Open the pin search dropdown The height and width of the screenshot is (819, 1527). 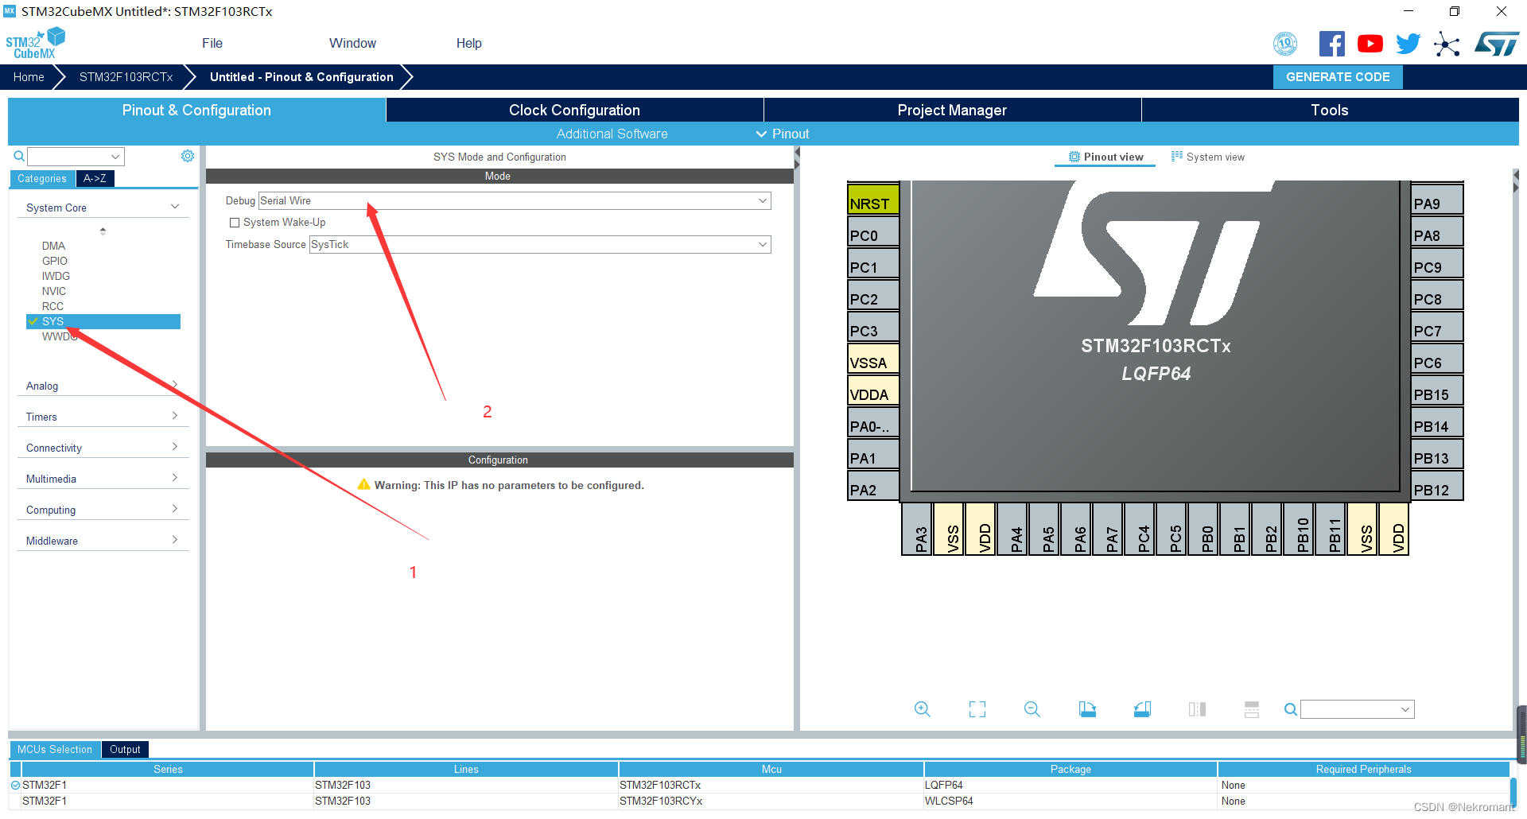click(x=1405, y=709)
